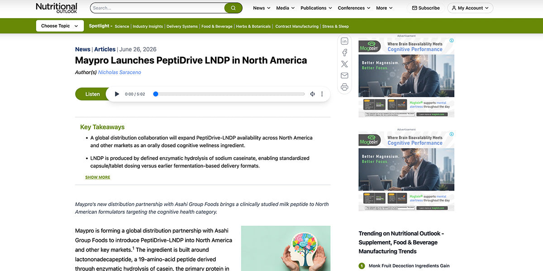
Task: Click the person icon in My Account
Action: click(x=454, y=8)
